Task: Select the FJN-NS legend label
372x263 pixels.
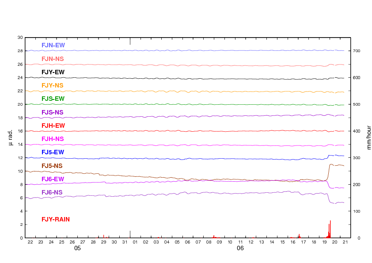Action: (x=53, y=59)
